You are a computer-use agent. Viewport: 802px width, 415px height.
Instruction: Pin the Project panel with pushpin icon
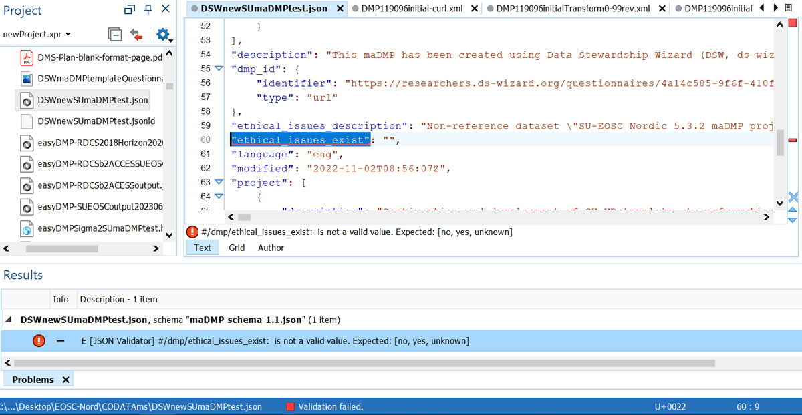coord(148,10)
